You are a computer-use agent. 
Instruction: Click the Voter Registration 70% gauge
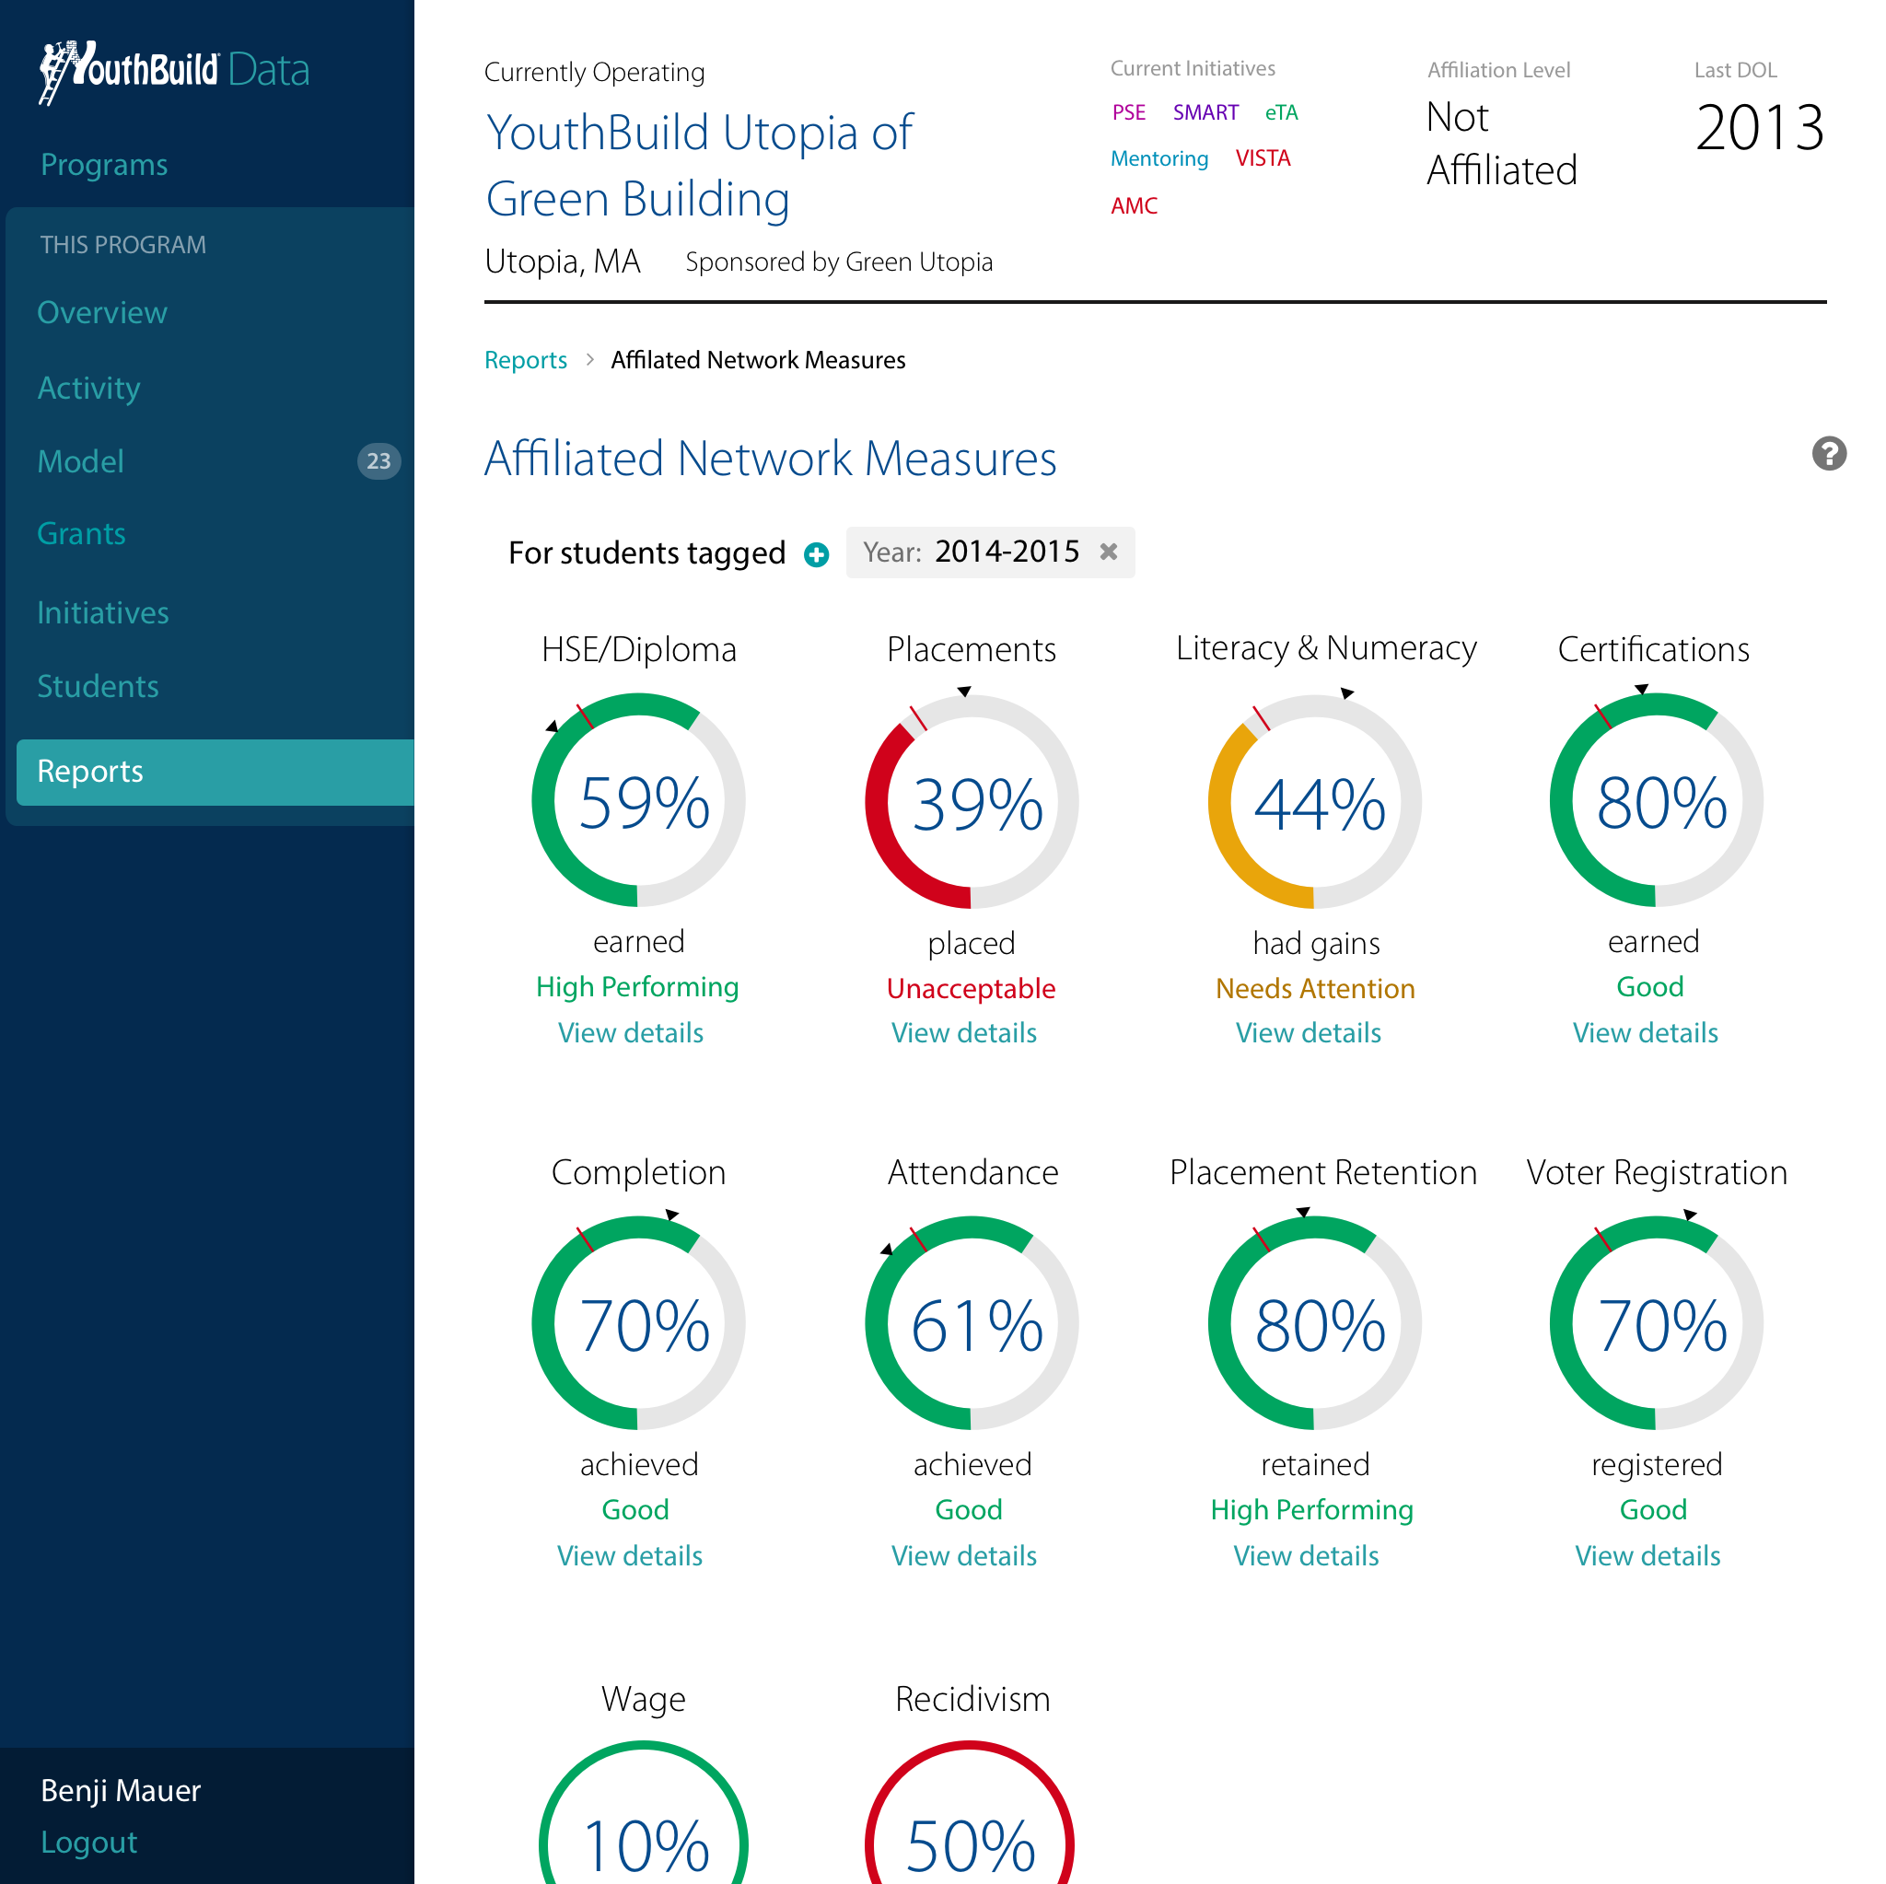(x=1657, y=1324)
